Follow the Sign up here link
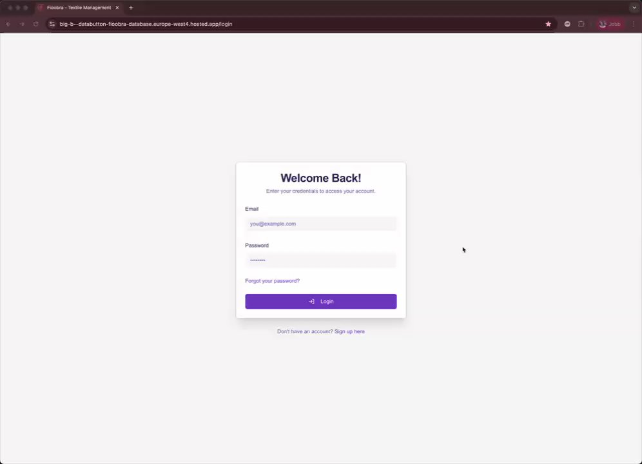This screenshot has width=642, height=464. coord(349,331)
